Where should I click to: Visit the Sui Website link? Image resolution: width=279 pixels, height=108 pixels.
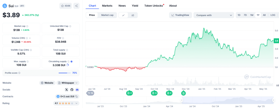pos(47,83)
